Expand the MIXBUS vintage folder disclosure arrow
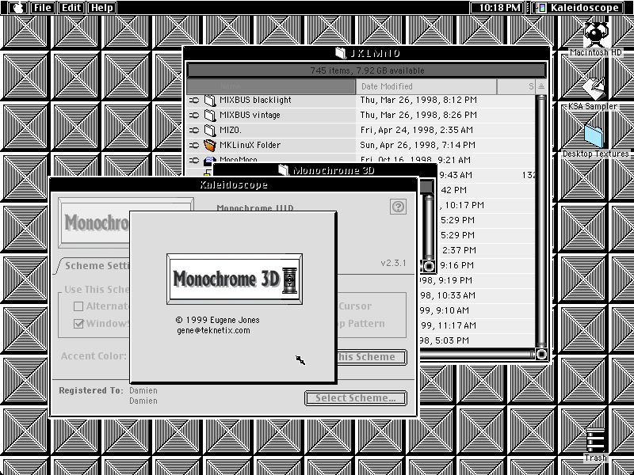 point(194,115)
